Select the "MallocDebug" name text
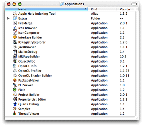The image size is (143, 126). (28, 52)
